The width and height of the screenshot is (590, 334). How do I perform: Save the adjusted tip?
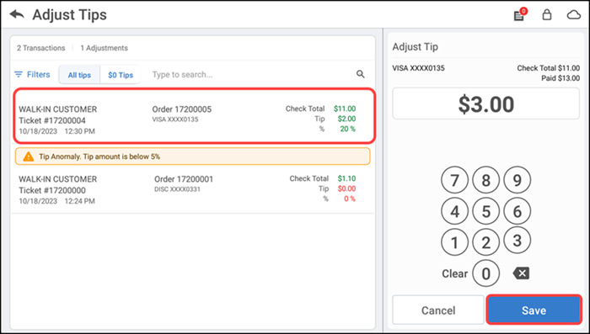click(534, 310)
